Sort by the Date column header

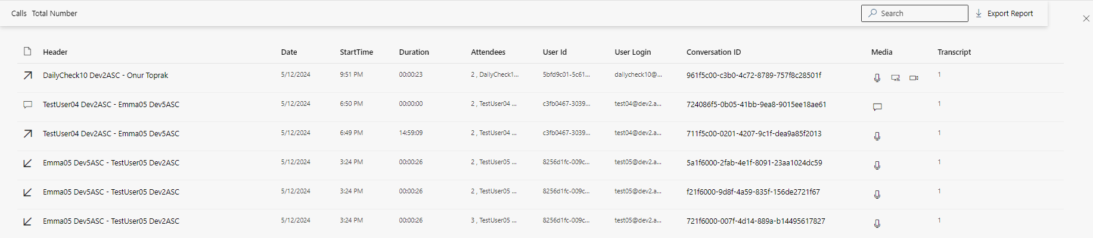[x=289, y=52]
